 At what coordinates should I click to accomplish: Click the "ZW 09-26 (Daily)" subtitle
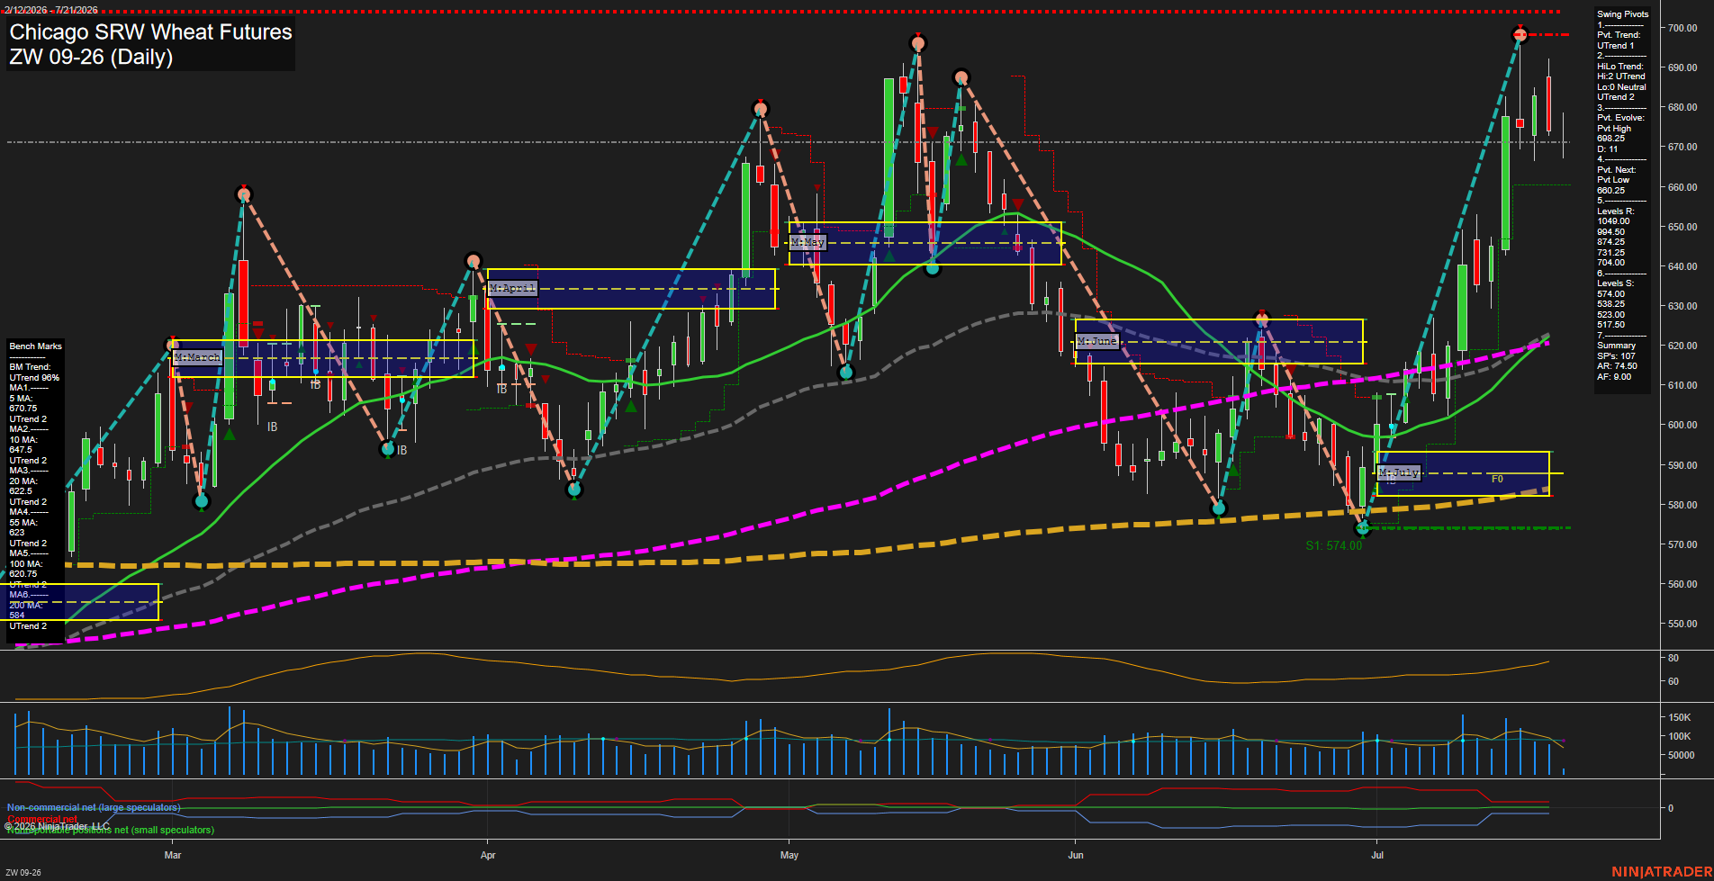[x=91, y=57]
